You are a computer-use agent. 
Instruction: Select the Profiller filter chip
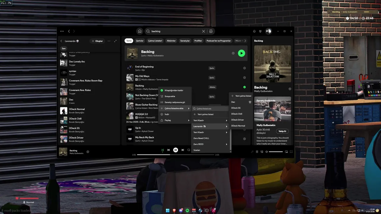[198, 41]
